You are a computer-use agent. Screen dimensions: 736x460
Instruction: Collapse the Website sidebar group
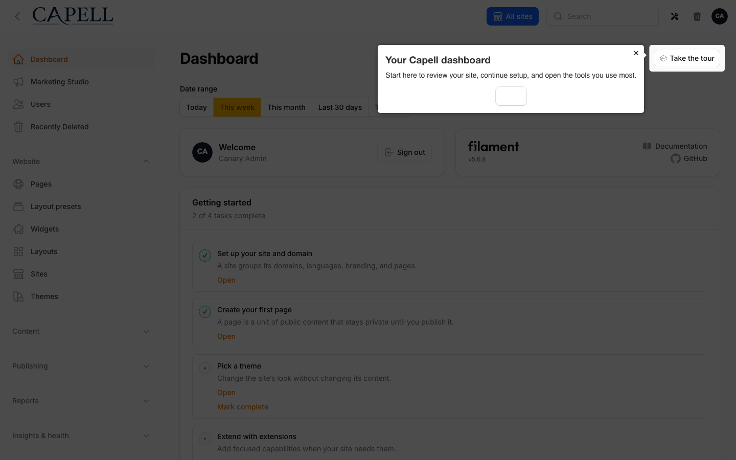tap(82, 162)
